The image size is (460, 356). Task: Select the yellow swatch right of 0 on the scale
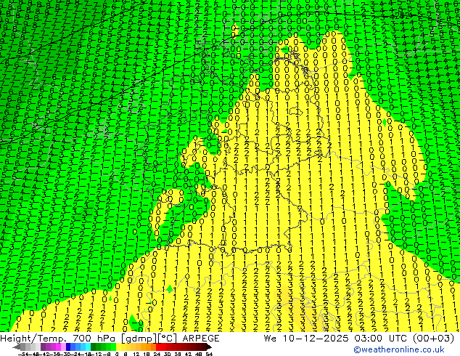click(118, 347)
